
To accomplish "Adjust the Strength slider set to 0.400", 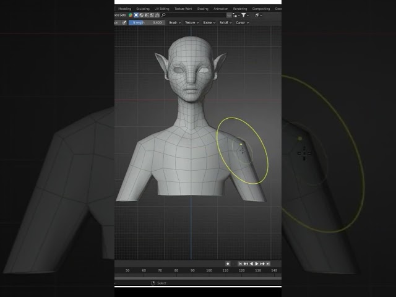I will pyautogui.click(x=147, y=23).
